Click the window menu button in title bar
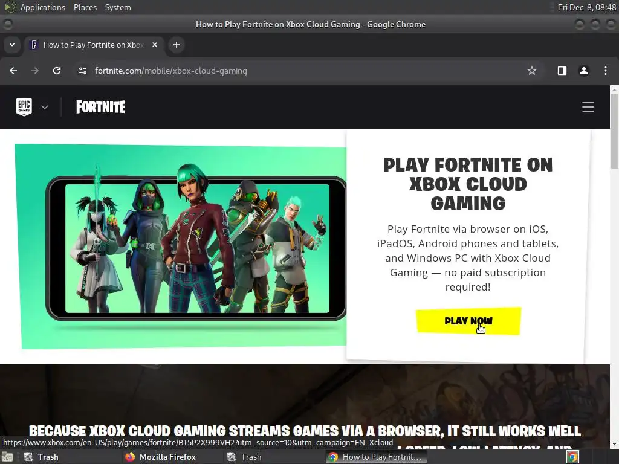Screen dimensions: 619x464 pos(7,24)
